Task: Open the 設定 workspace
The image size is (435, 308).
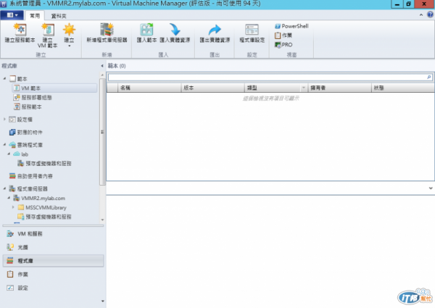Action: point(53,288)
